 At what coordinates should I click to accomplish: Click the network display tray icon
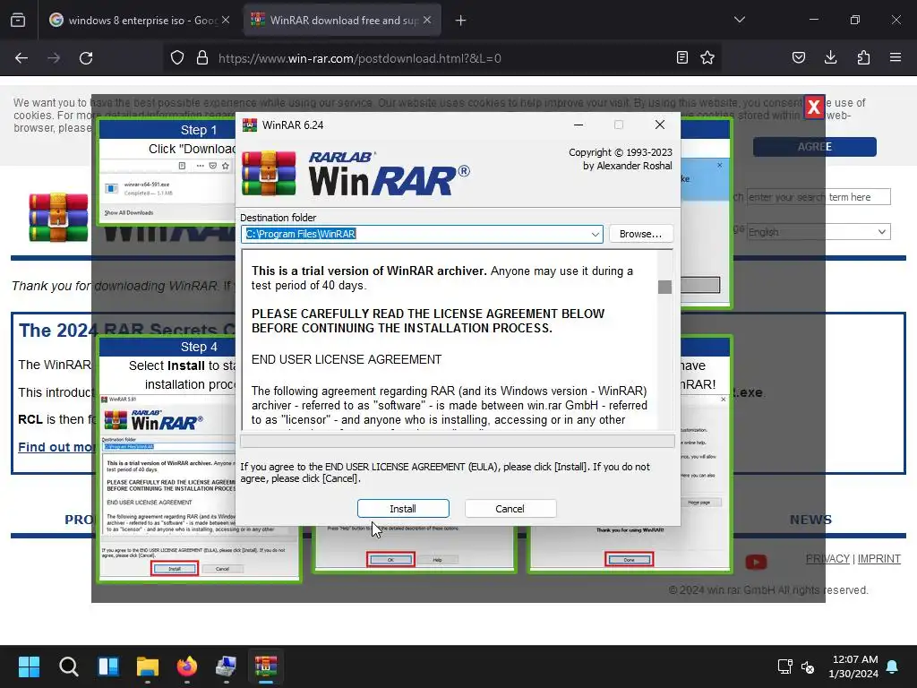click(x=784, y=666)
